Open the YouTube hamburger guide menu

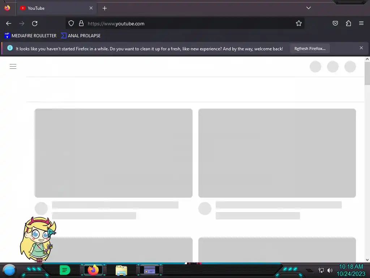click(x=13, y=67)
